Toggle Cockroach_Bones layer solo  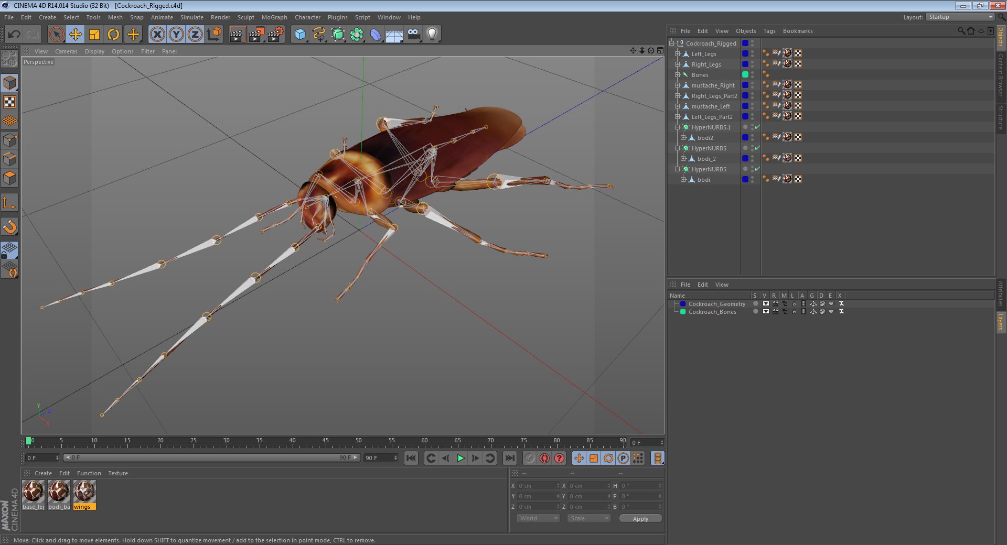(756, 311)
